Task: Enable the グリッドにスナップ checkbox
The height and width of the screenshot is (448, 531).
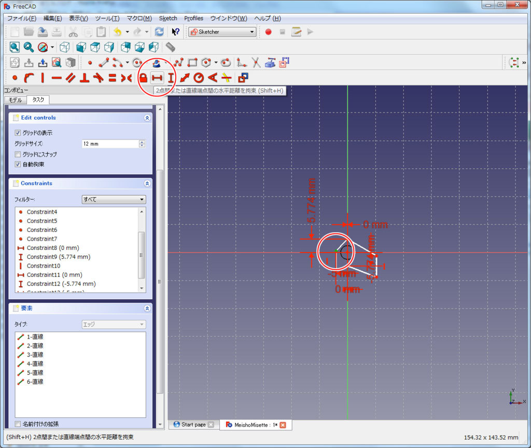Action: [x=18, y=155]
